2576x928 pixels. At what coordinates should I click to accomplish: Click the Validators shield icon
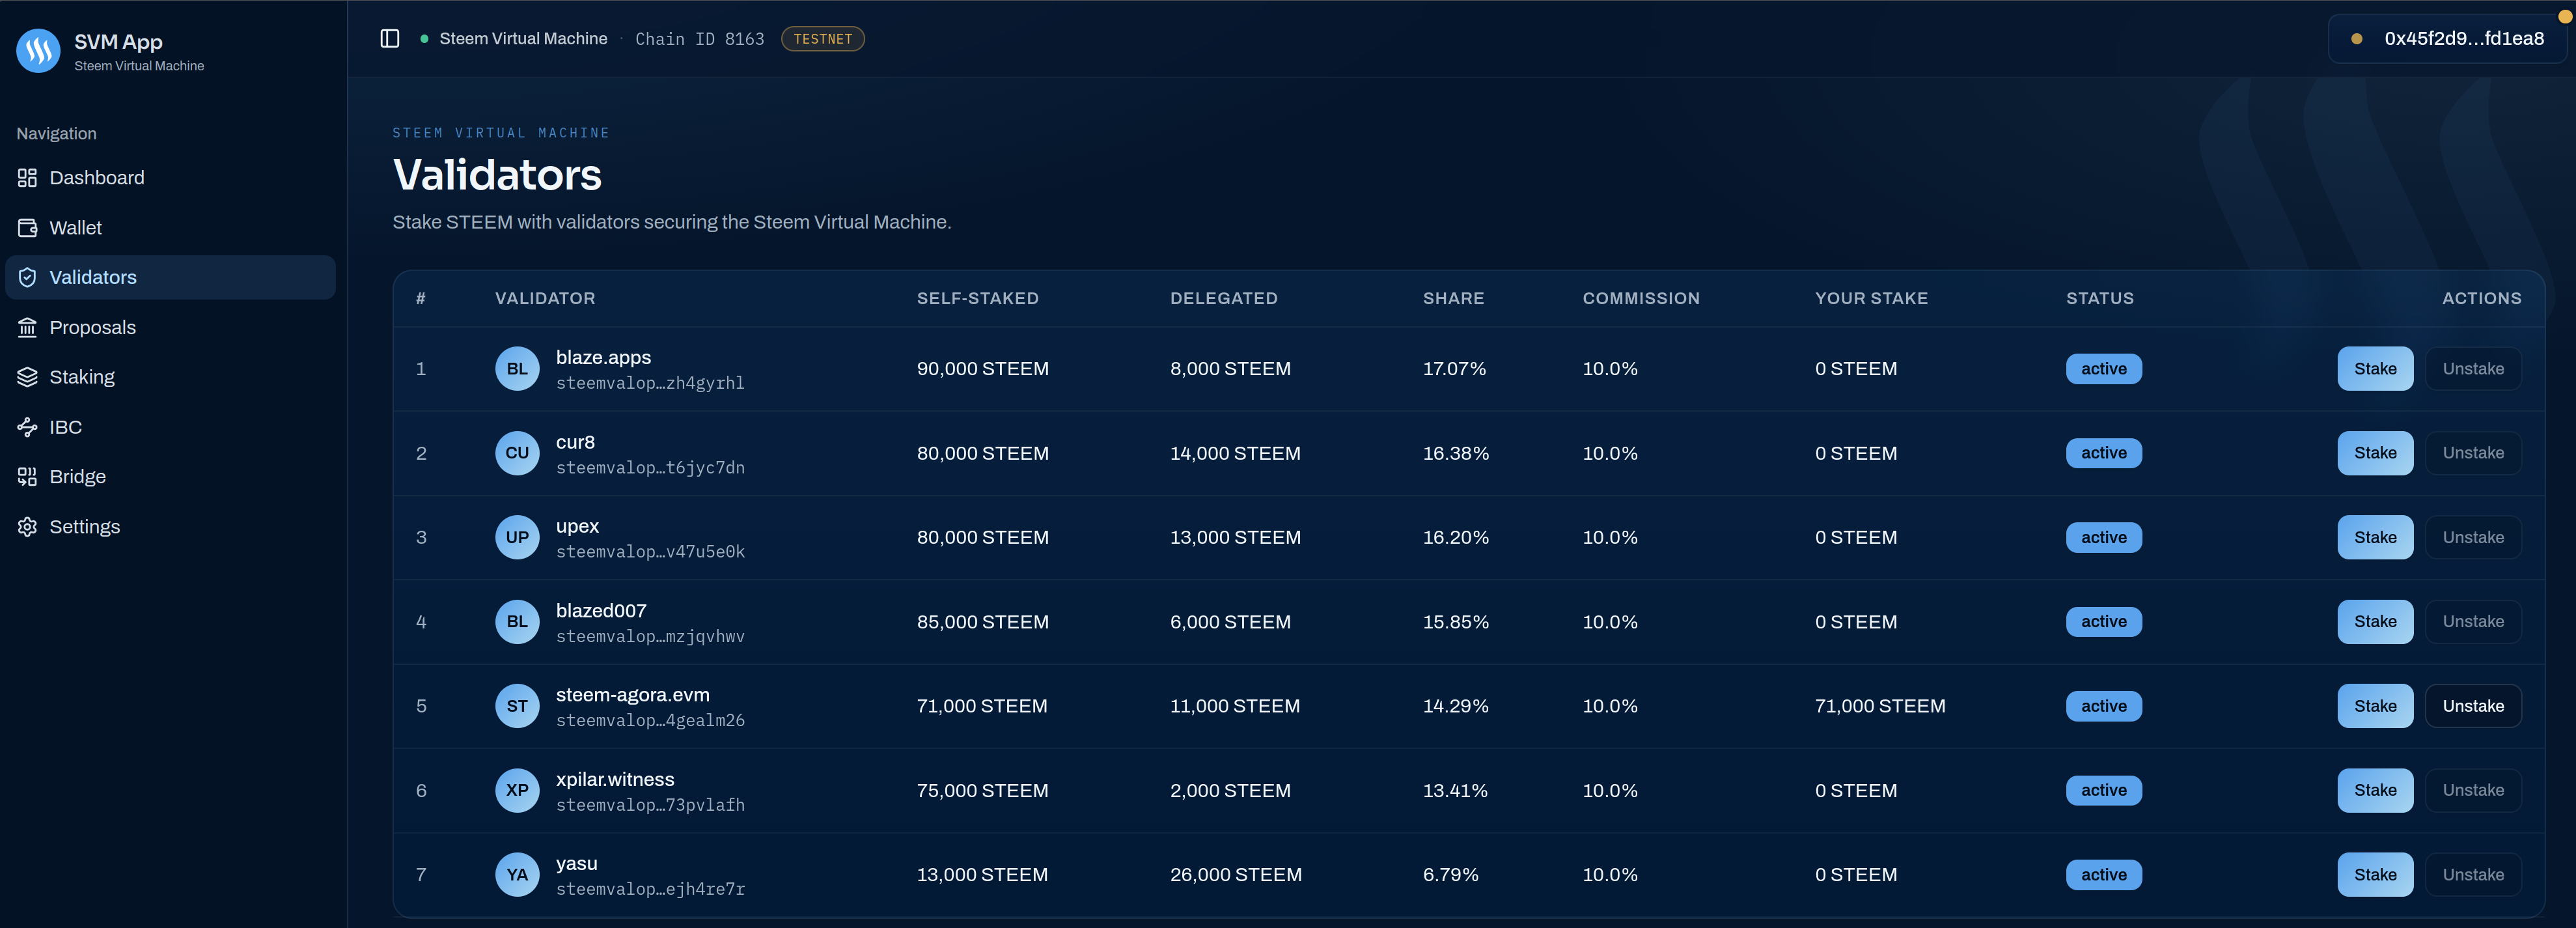pos(27,277)
